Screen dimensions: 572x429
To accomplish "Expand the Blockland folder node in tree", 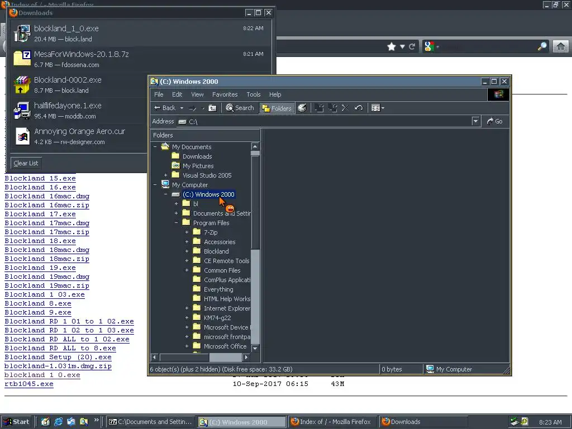I will pyautogui.click(x=187, y=251).
